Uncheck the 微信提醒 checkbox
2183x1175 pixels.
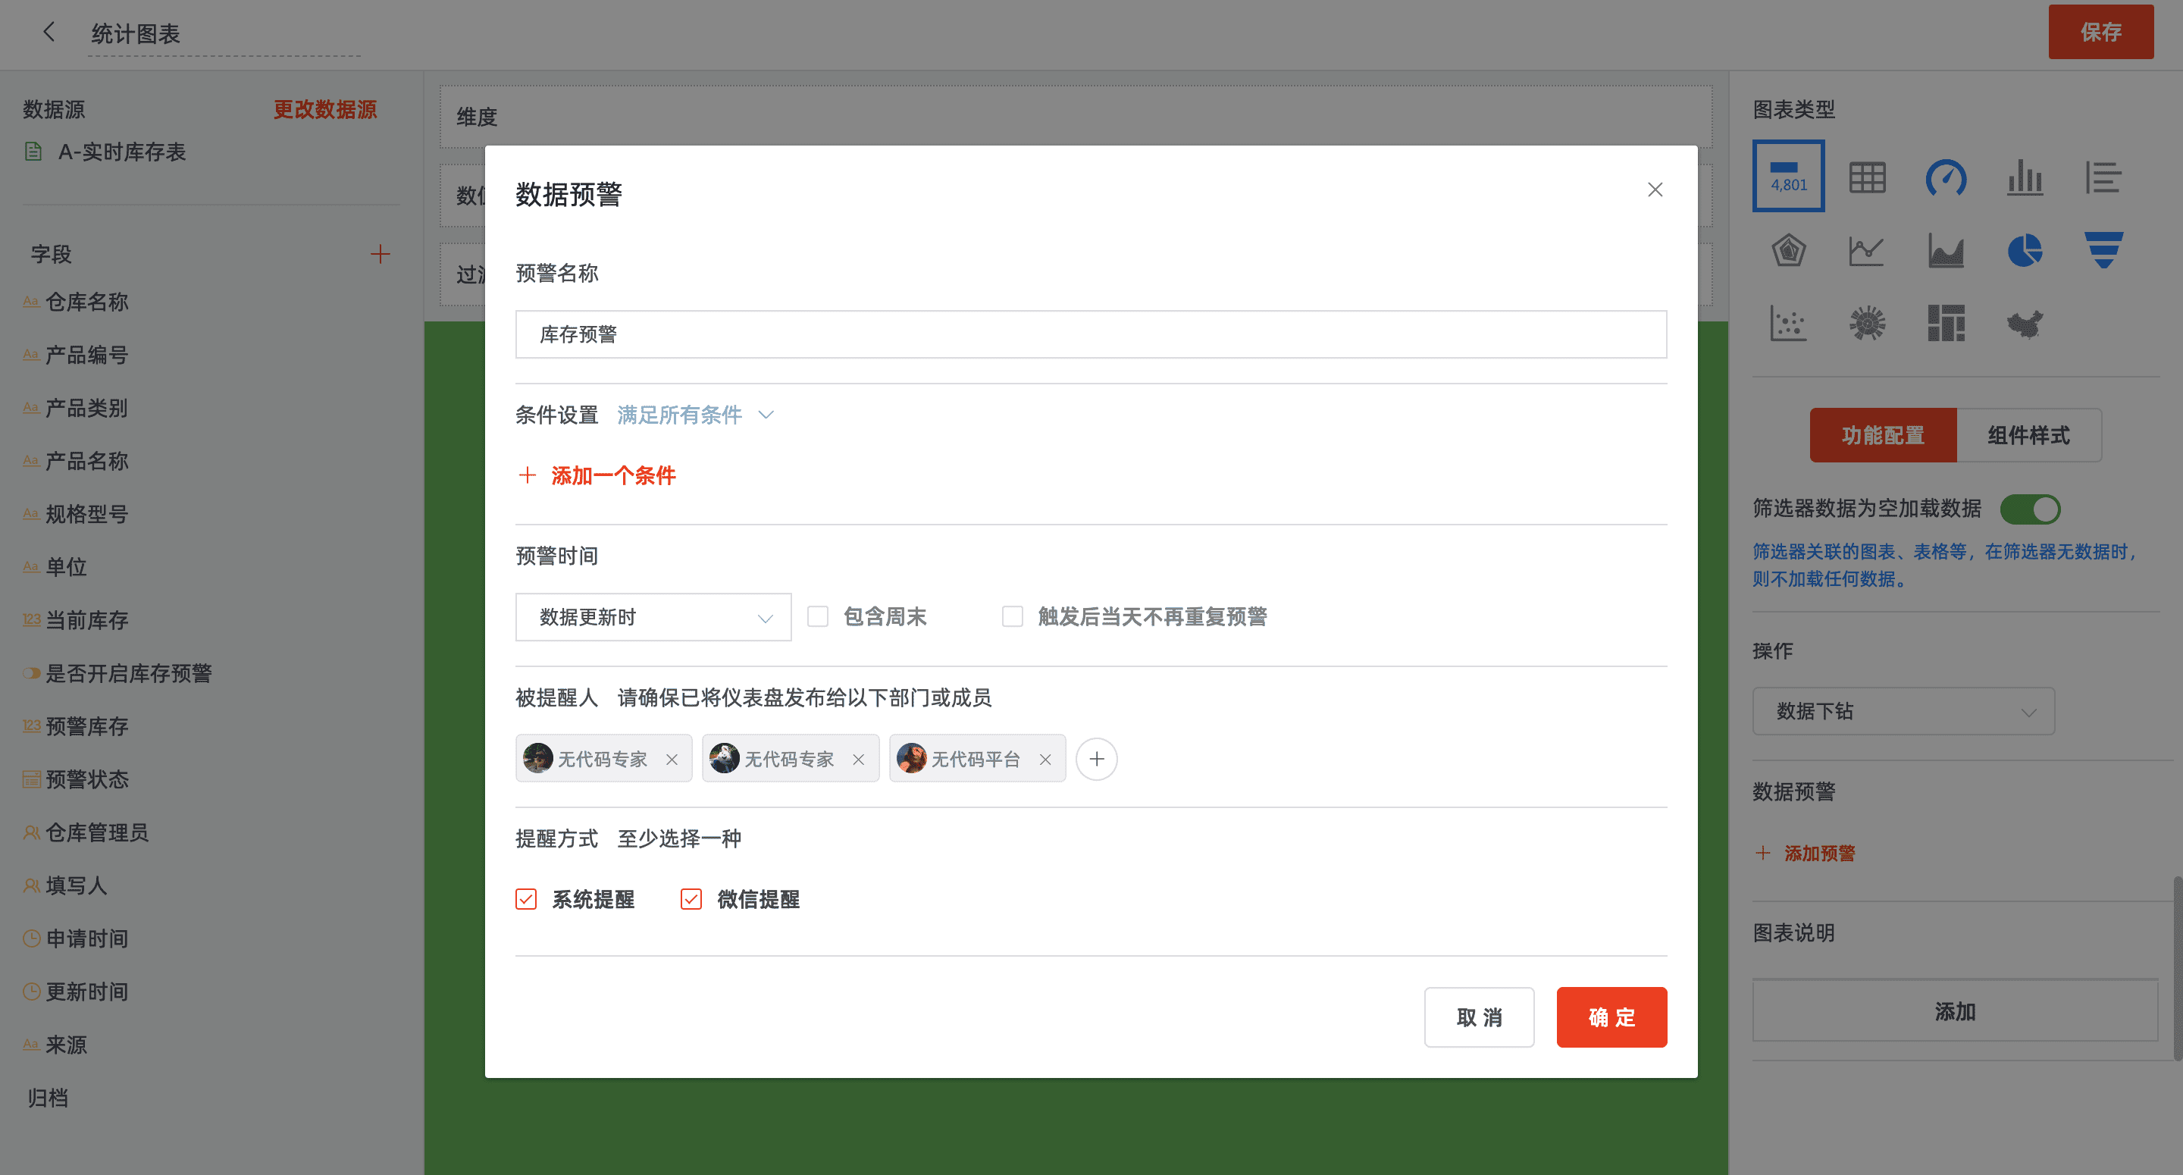point(691,900)
